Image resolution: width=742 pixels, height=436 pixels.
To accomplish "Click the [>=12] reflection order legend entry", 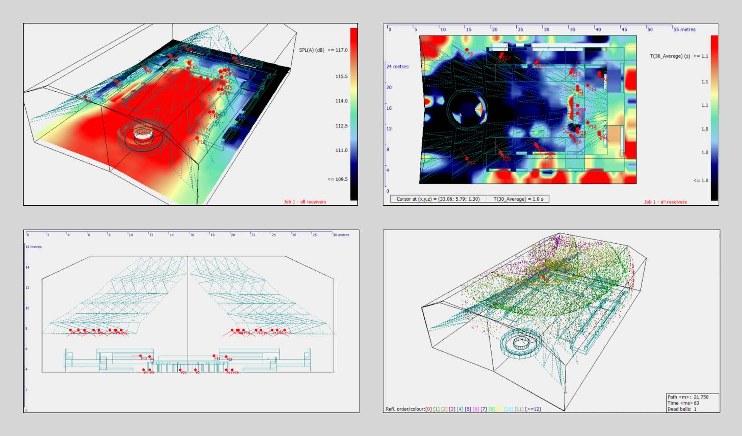I will pyautogui.click(x=533, y=409).
